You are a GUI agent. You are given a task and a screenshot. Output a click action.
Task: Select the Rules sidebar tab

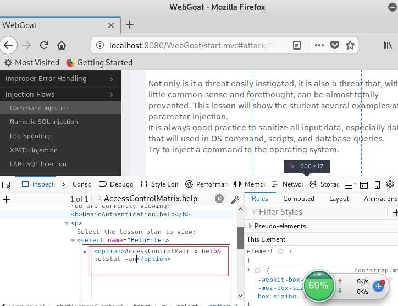tap(259, 199)
